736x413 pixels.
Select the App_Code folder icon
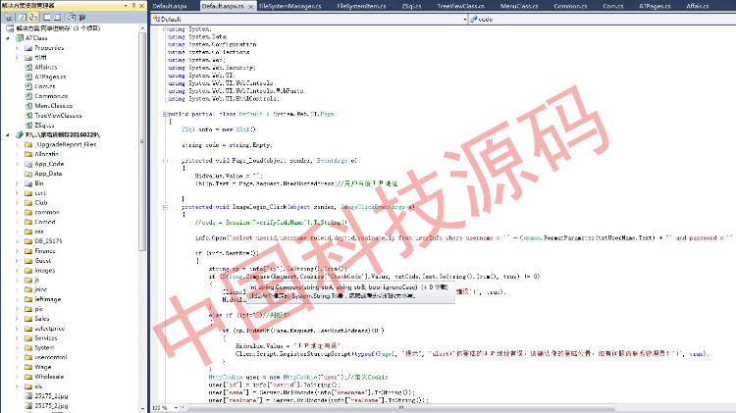point(28,164)
